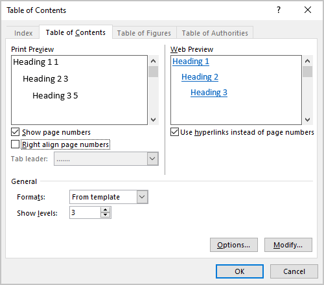Switch to the Index tab
The height and width of the screenshot is (285, 324).
23,33
